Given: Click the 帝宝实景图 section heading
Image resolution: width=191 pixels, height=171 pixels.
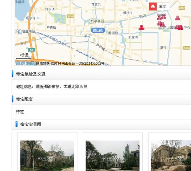Looking at the screenshot, I should (x=31, y=124).
